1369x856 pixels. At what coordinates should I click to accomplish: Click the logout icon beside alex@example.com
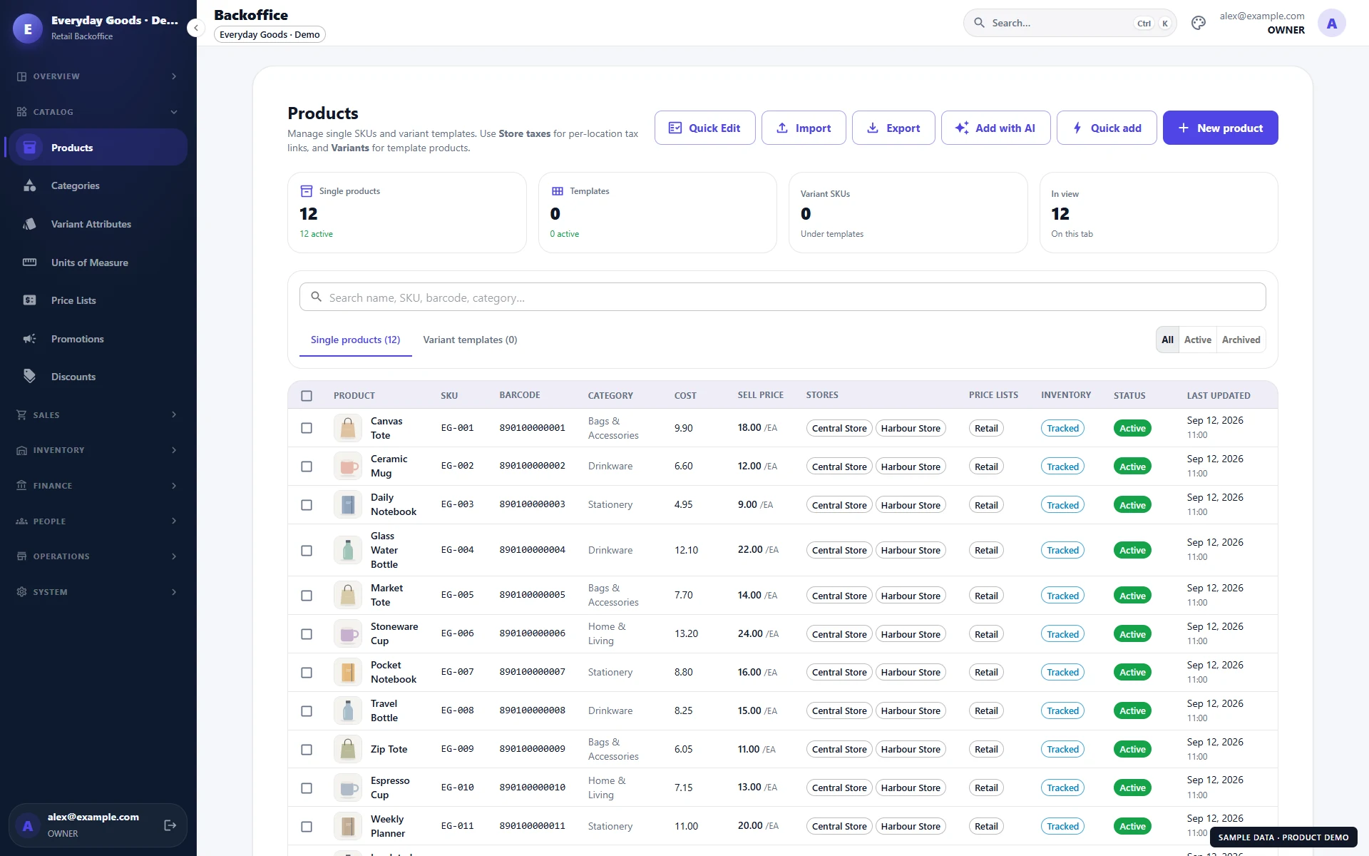[x=170, y=825]
